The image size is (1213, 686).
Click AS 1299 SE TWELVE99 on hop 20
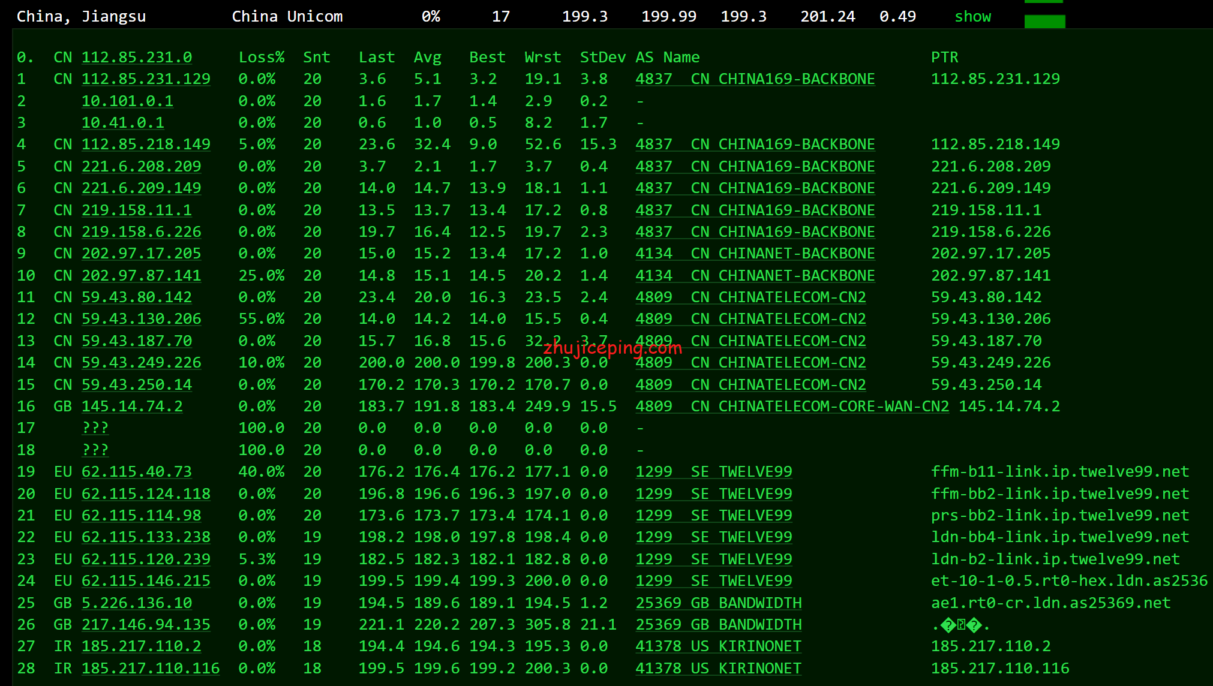click(x=713, y=494)
